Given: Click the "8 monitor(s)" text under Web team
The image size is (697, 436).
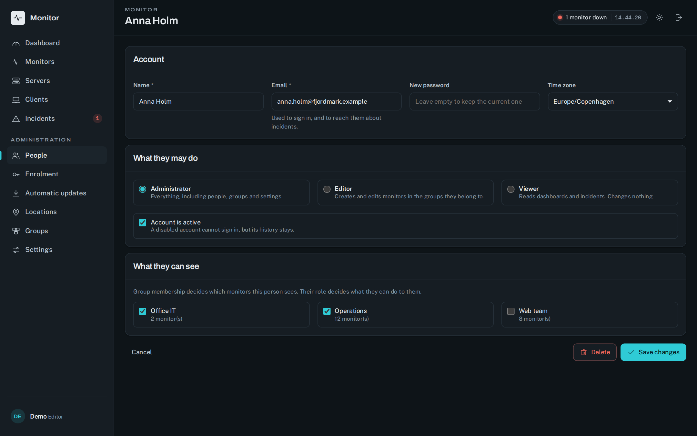Looking at the screenshot, I should 535,319.
